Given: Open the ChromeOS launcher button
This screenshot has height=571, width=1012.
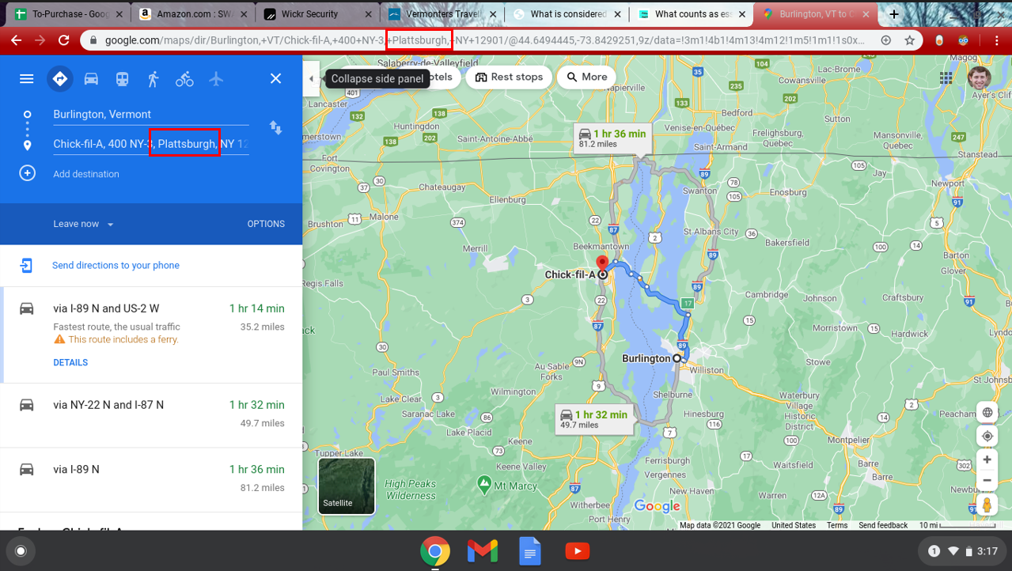Looking at the screenshot, I should [21, 551].
